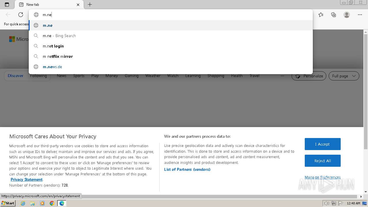Select m.ne site suggestion

point(171,25)
